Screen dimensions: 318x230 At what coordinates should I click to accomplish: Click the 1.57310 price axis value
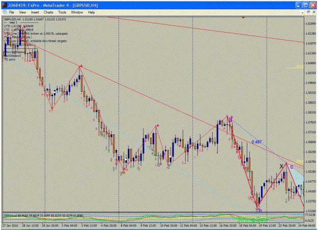[x=310, y=132]
